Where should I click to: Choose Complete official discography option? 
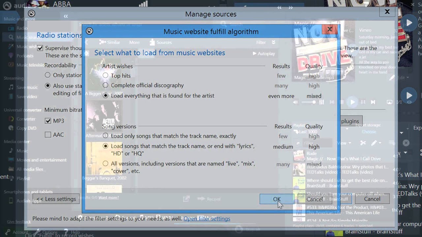pos(105,85)
